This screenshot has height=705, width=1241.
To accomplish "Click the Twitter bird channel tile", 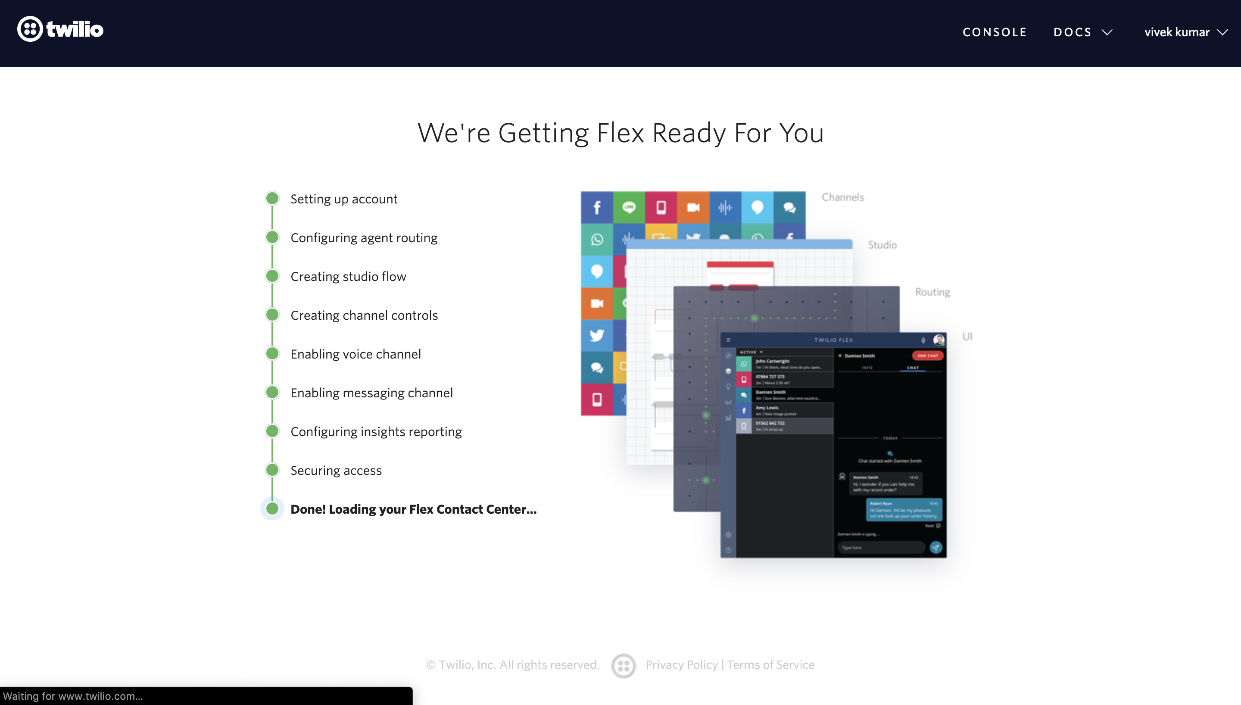I will pyautogui.click(x=597, y=335).
